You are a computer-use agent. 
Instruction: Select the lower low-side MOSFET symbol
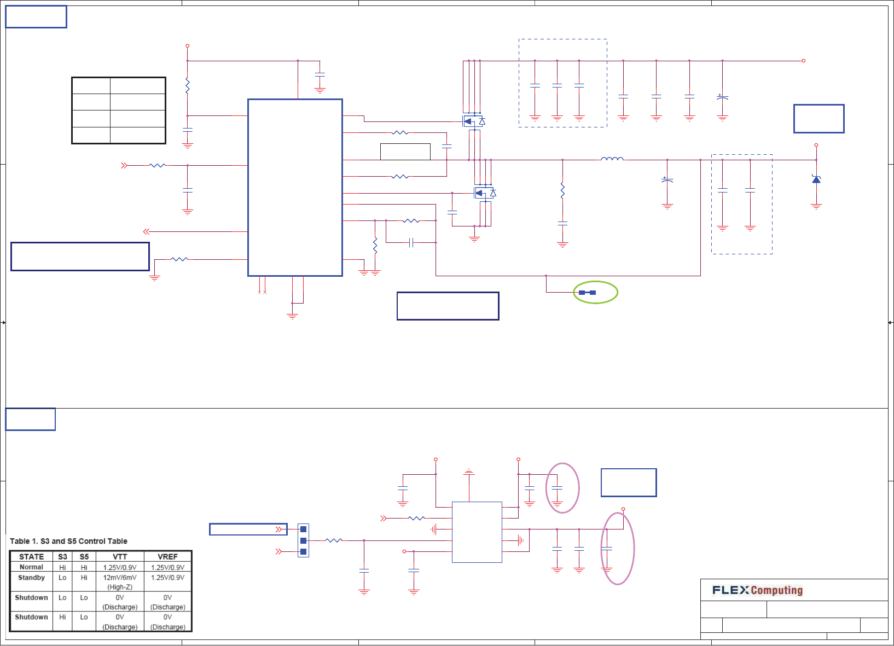point(485,193)
